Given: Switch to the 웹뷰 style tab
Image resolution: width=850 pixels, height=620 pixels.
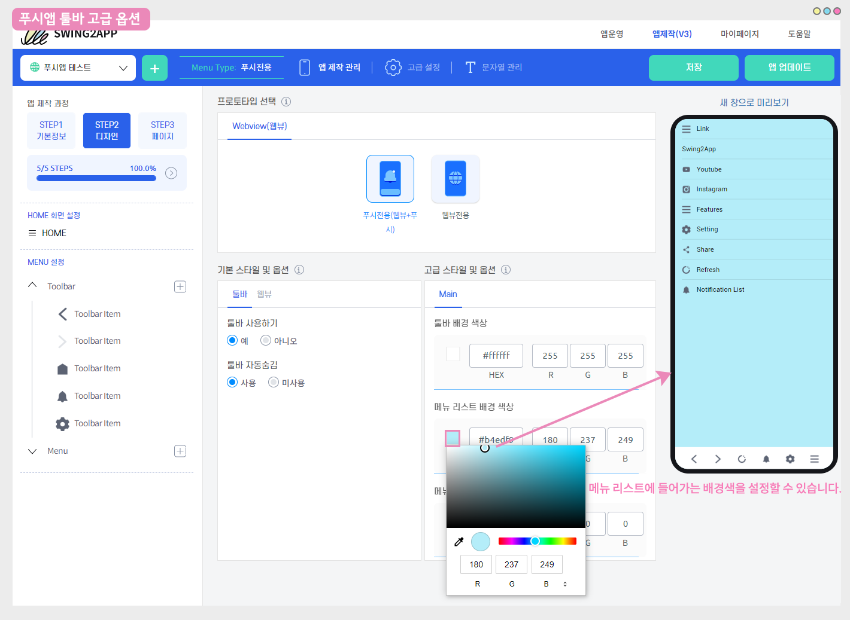Looking at the screenshot, I should click(264, 294).
